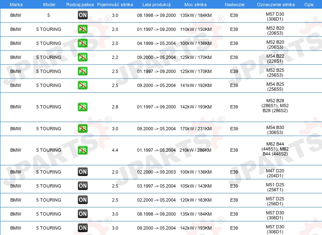Click PB fuel icon in 141kW / 192KM row
The width and height of the screenshot is (322, 235).
[83, 85]
